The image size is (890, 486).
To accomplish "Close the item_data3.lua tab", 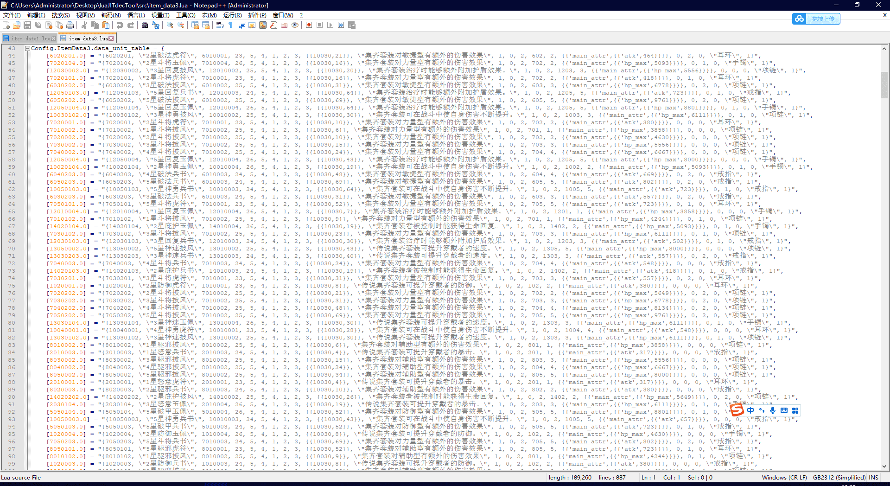I will click(111, 38).
